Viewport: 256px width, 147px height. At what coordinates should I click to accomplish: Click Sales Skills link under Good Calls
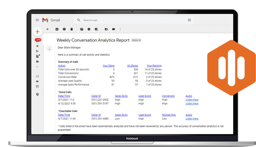point(121,96)
